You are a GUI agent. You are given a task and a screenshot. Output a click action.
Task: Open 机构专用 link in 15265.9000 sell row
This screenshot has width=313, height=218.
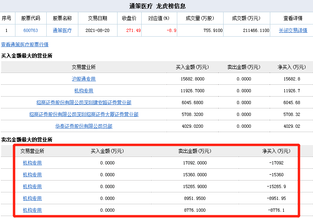point(32,186)
